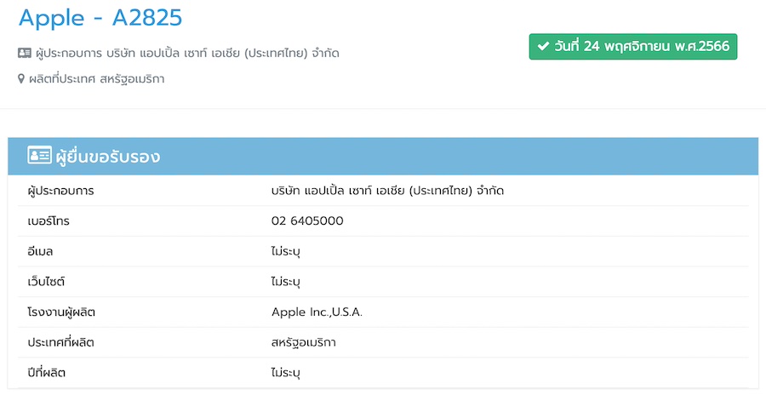The image size is (766, 401).
Task: Click the โรงงานผู้ผลิต row label
Action: [61, 312]
